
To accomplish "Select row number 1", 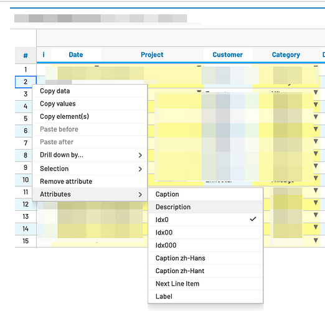I will tap(26, 70).
